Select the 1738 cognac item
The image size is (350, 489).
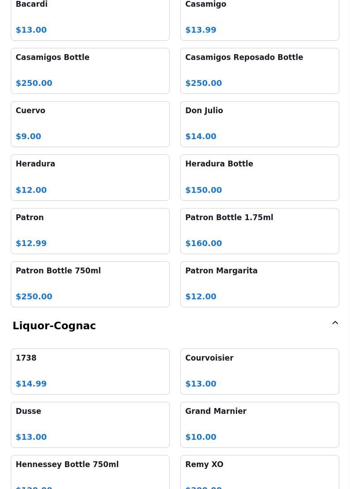pos(90,371)
